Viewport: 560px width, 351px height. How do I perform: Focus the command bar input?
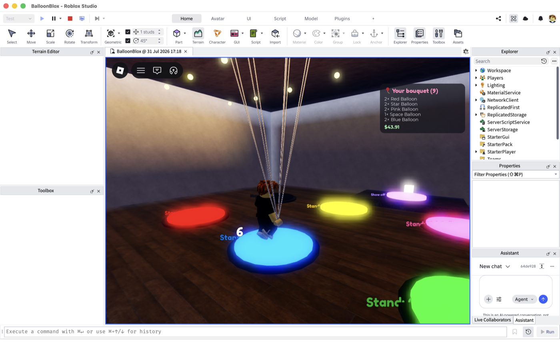[x=255, y=332]
